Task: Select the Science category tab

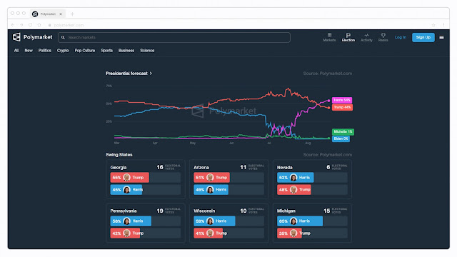Action: pos(147,51)
